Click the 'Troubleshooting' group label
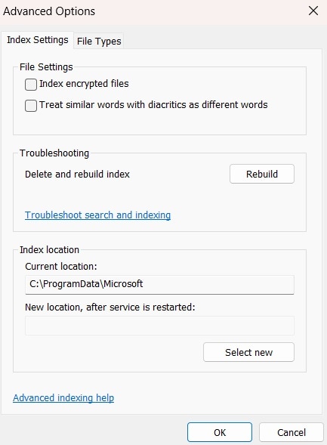This screenshot has height=445, width=327. pyautogui.click(x=54, y=153)
